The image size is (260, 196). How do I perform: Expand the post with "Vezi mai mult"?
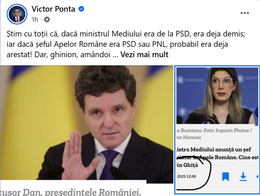(144, 55)
